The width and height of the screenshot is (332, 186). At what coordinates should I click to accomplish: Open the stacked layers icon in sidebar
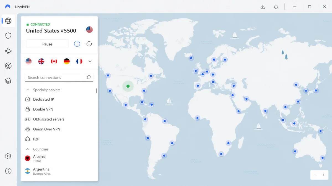click(x=8, y=81)
